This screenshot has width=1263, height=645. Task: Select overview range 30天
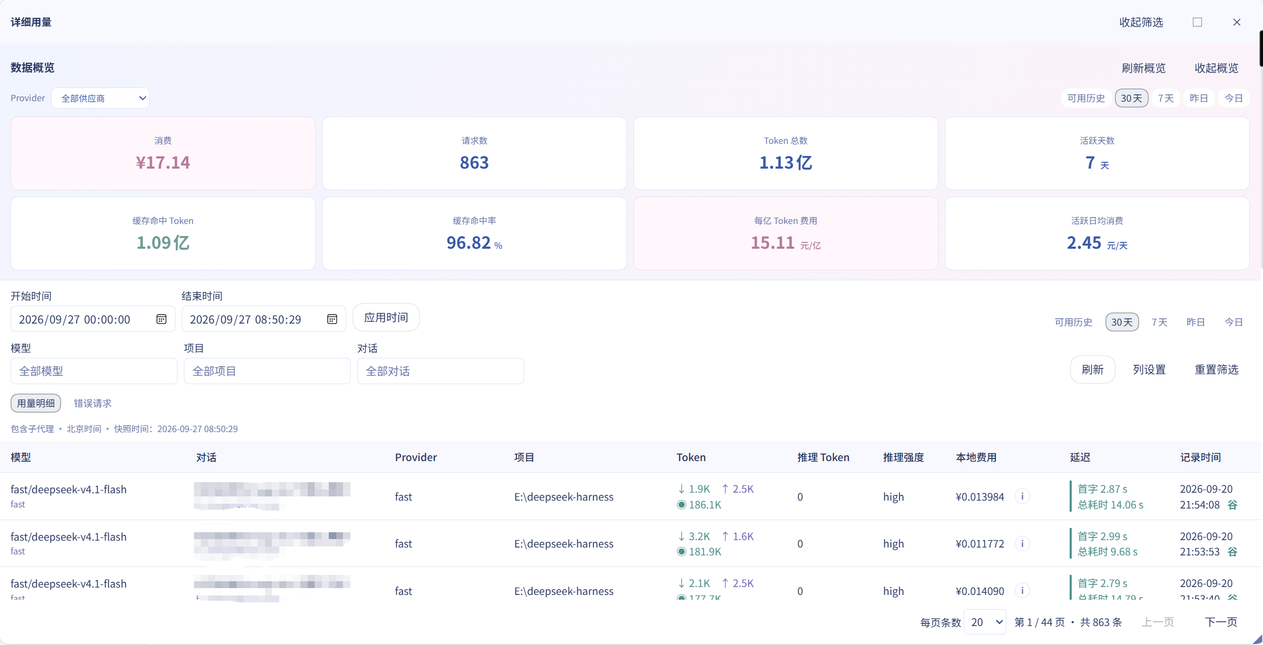(1131, 98)
